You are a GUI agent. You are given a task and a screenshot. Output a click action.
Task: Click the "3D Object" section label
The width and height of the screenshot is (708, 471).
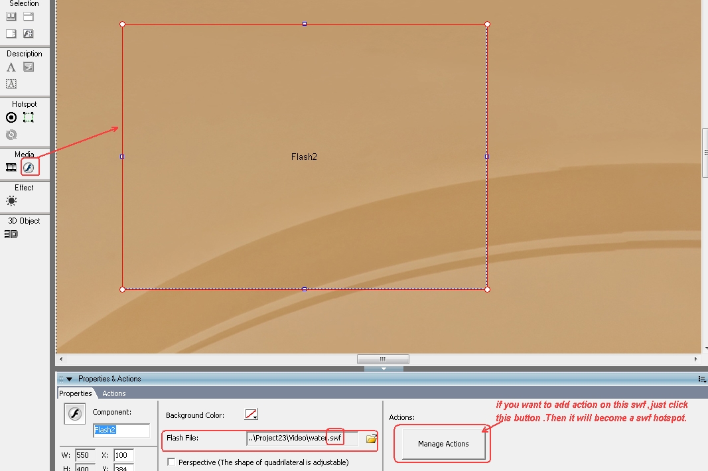[24, 220]
